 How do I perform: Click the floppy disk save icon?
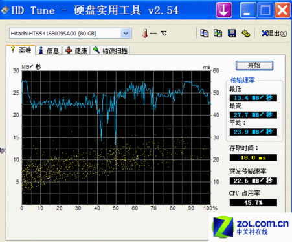(x=232, y=34)
